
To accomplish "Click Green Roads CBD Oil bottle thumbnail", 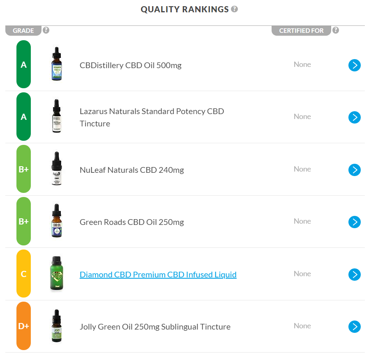I will pos(57,221).
